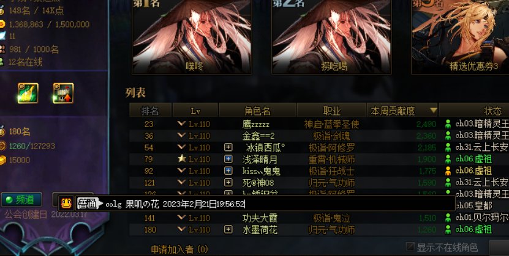The width and height of the screenshot is (509, 256).
Task: Sort by 本周贡献度 using the arrow
Action: [434, 111]
